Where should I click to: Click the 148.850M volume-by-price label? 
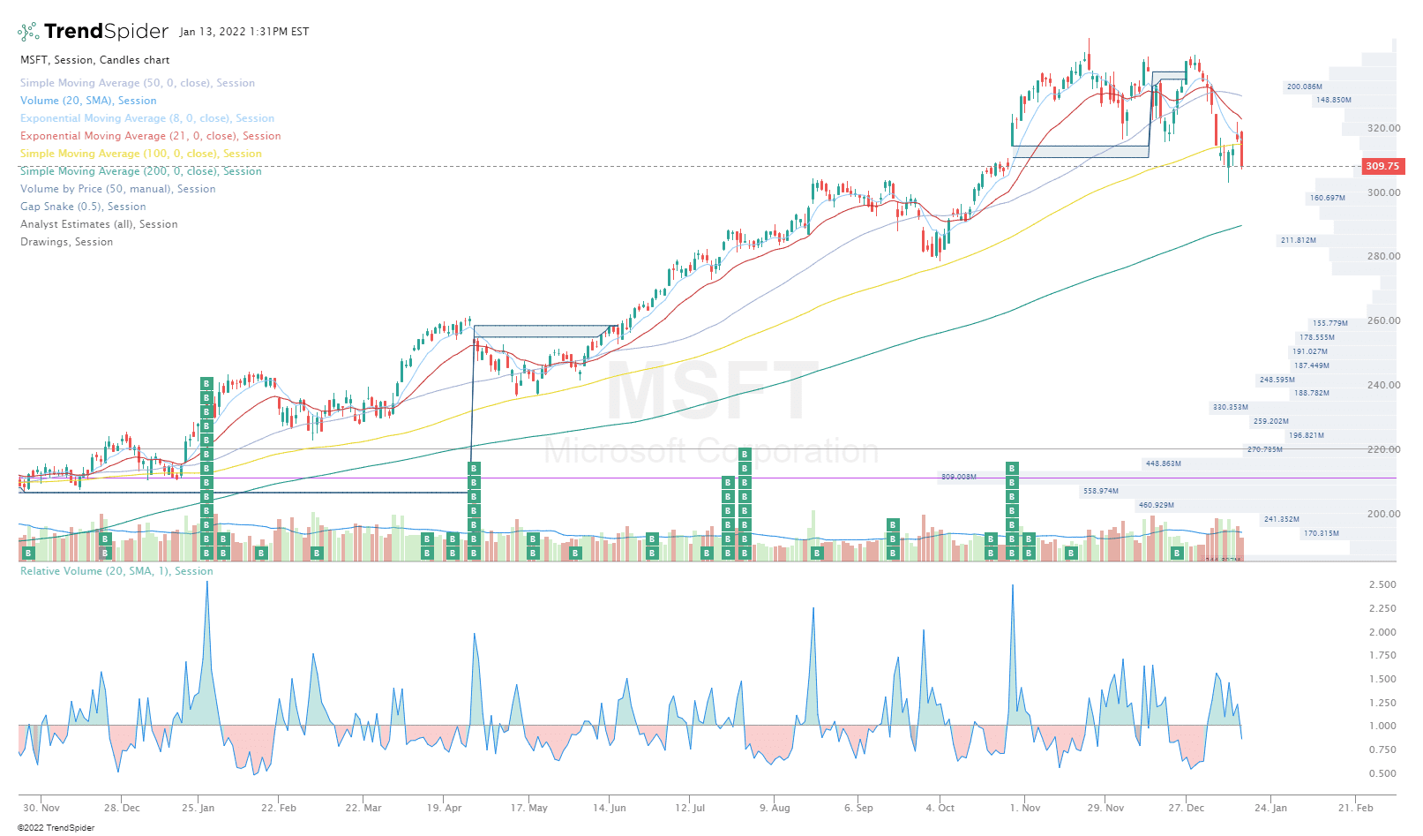(1334, 100)
